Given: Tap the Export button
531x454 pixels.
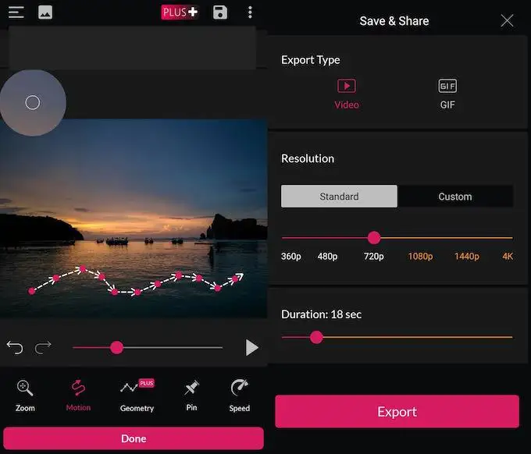Looking at the screenshot, I should click(397, 411).
